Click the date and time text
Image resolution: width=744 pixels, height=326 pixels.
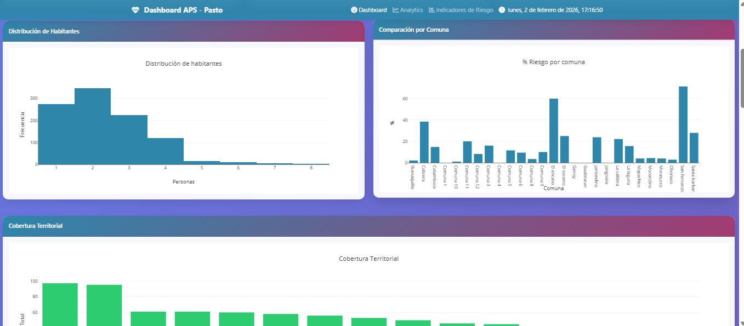555,10
